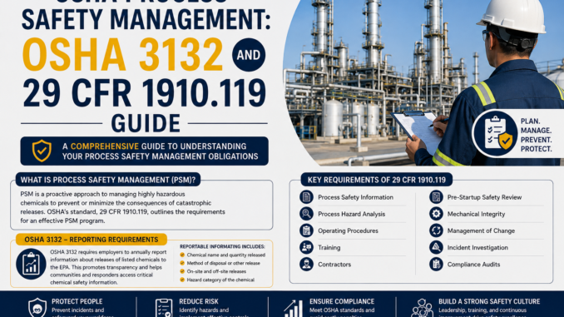Click bullet beside On-site and off-site releases
The width and height of the screenshot is (564, 317).
coord(182,271)
